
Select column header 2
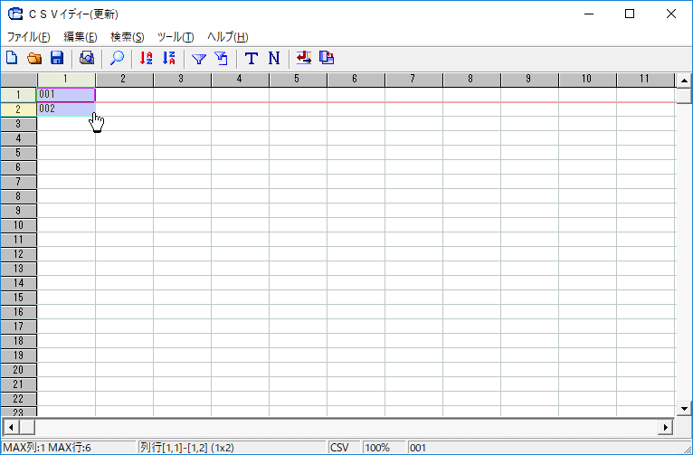(x=124, y=80)
